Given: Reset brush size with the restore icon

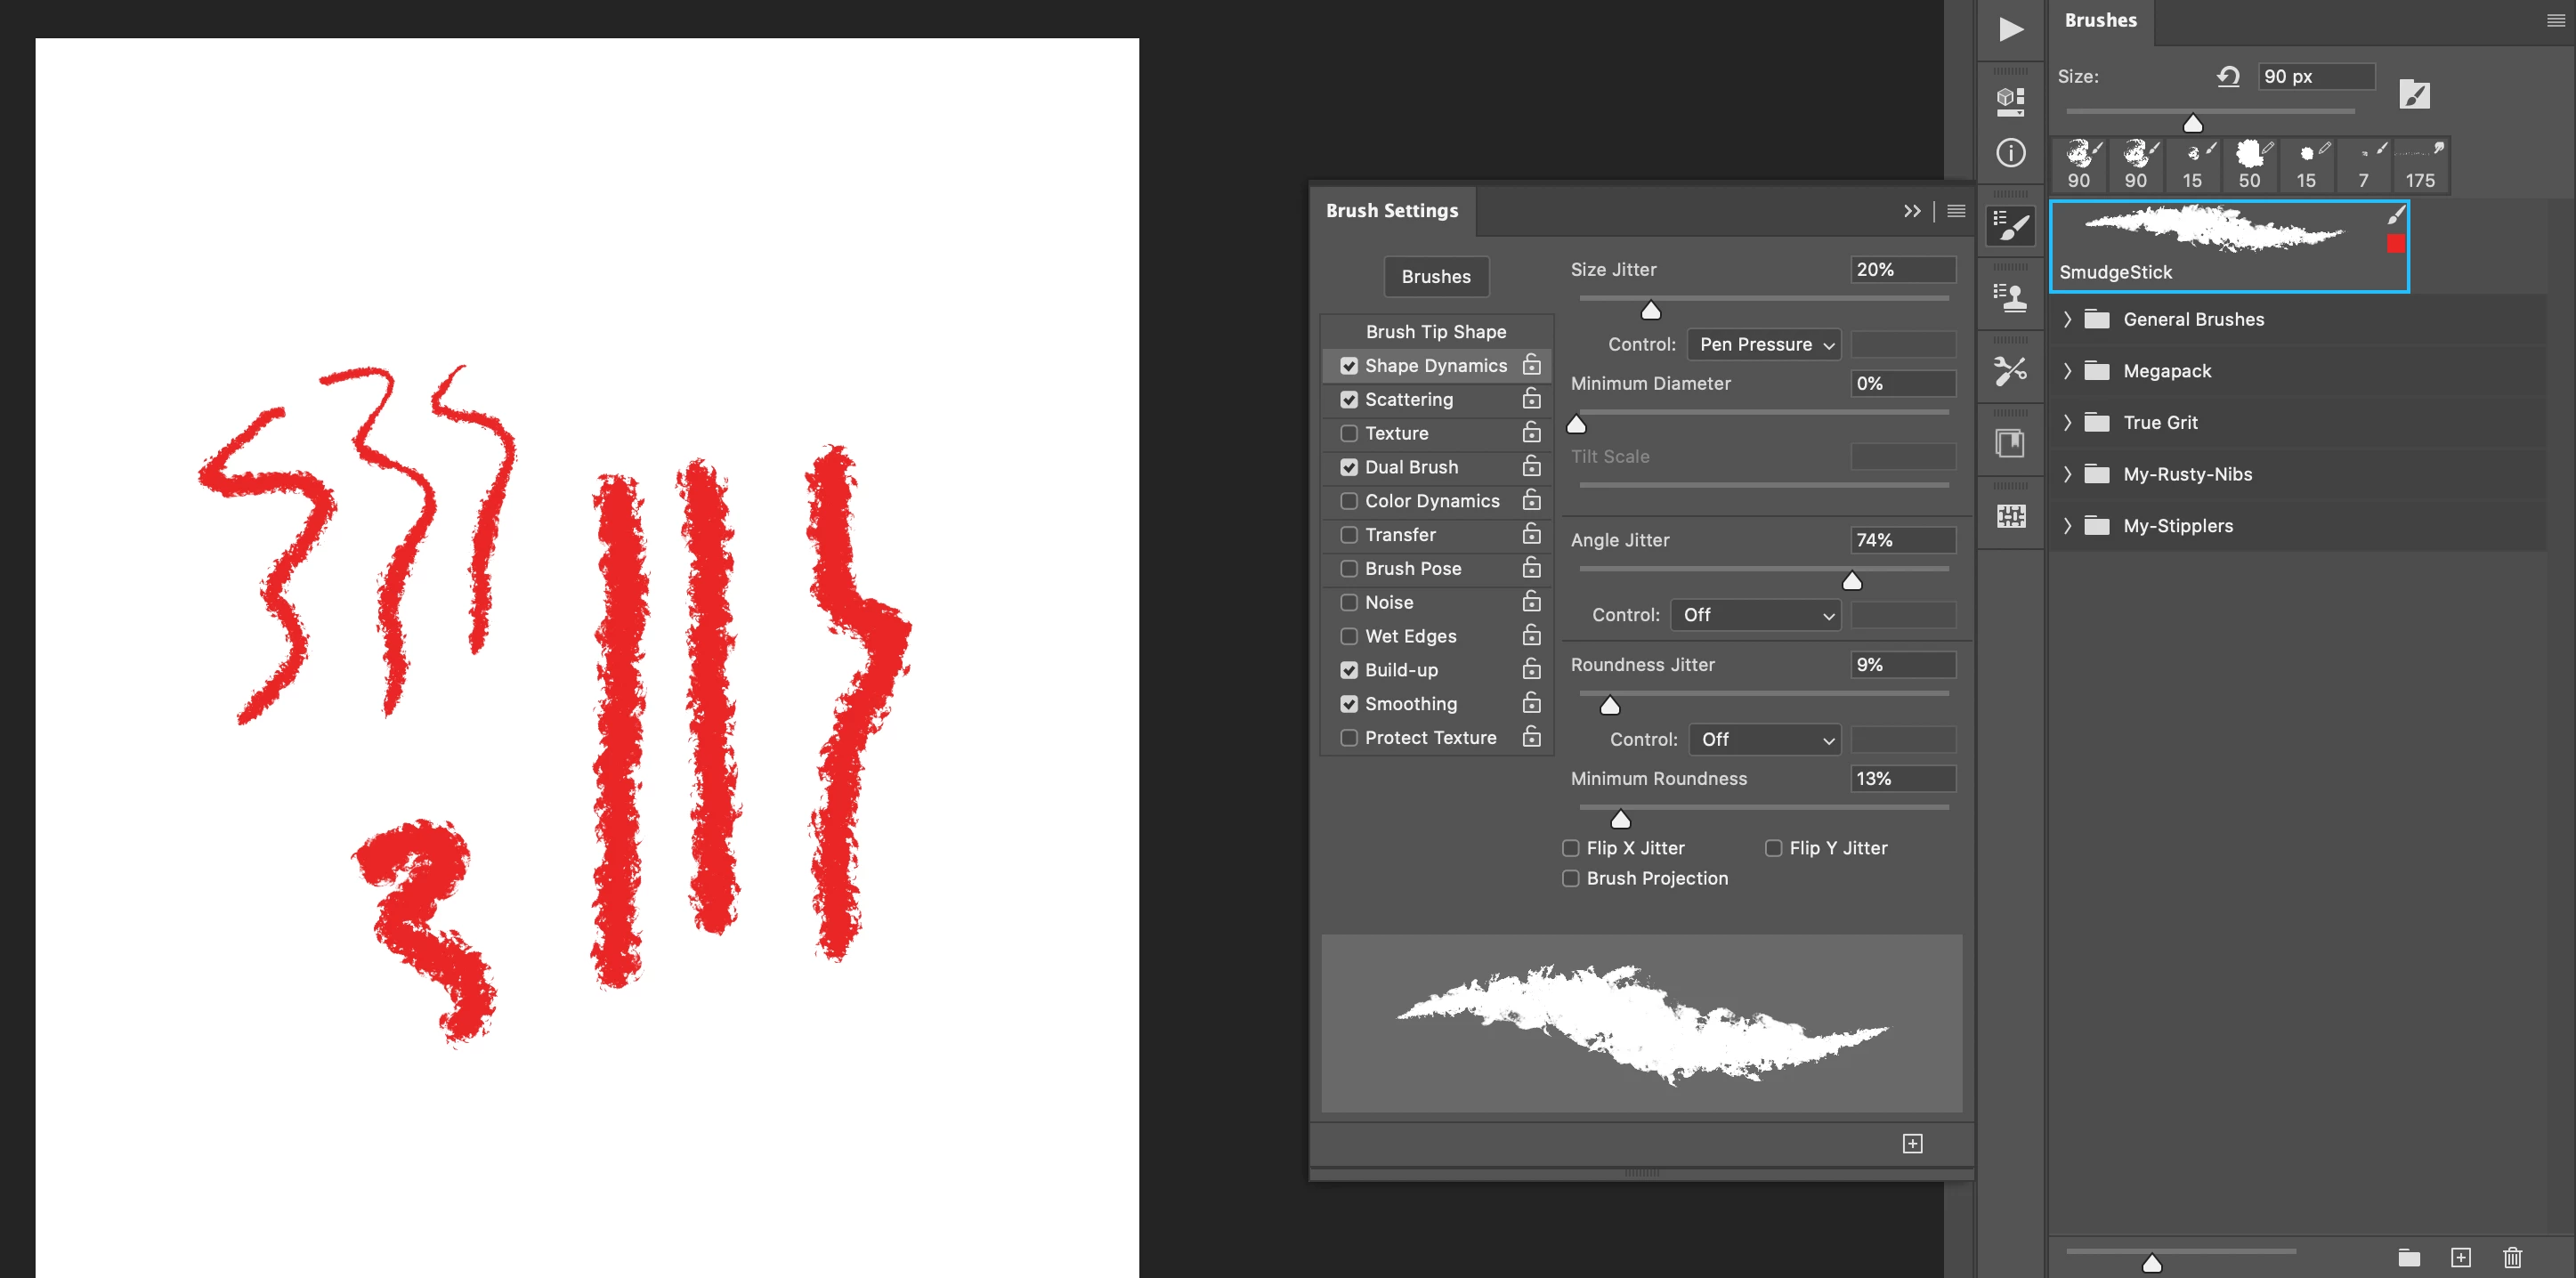Looking at the screenshot, I should [x=2227, y=77].
